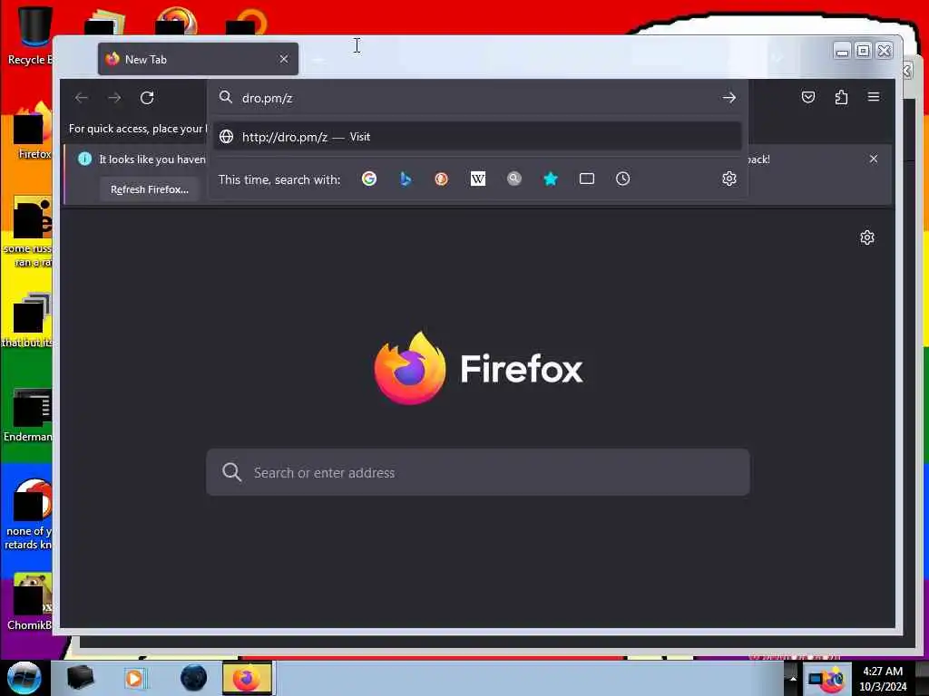Viewport: 929px width, 696px height.
Task: Select the http://dro.pm/z Visit suggestion
Action: 477,137
